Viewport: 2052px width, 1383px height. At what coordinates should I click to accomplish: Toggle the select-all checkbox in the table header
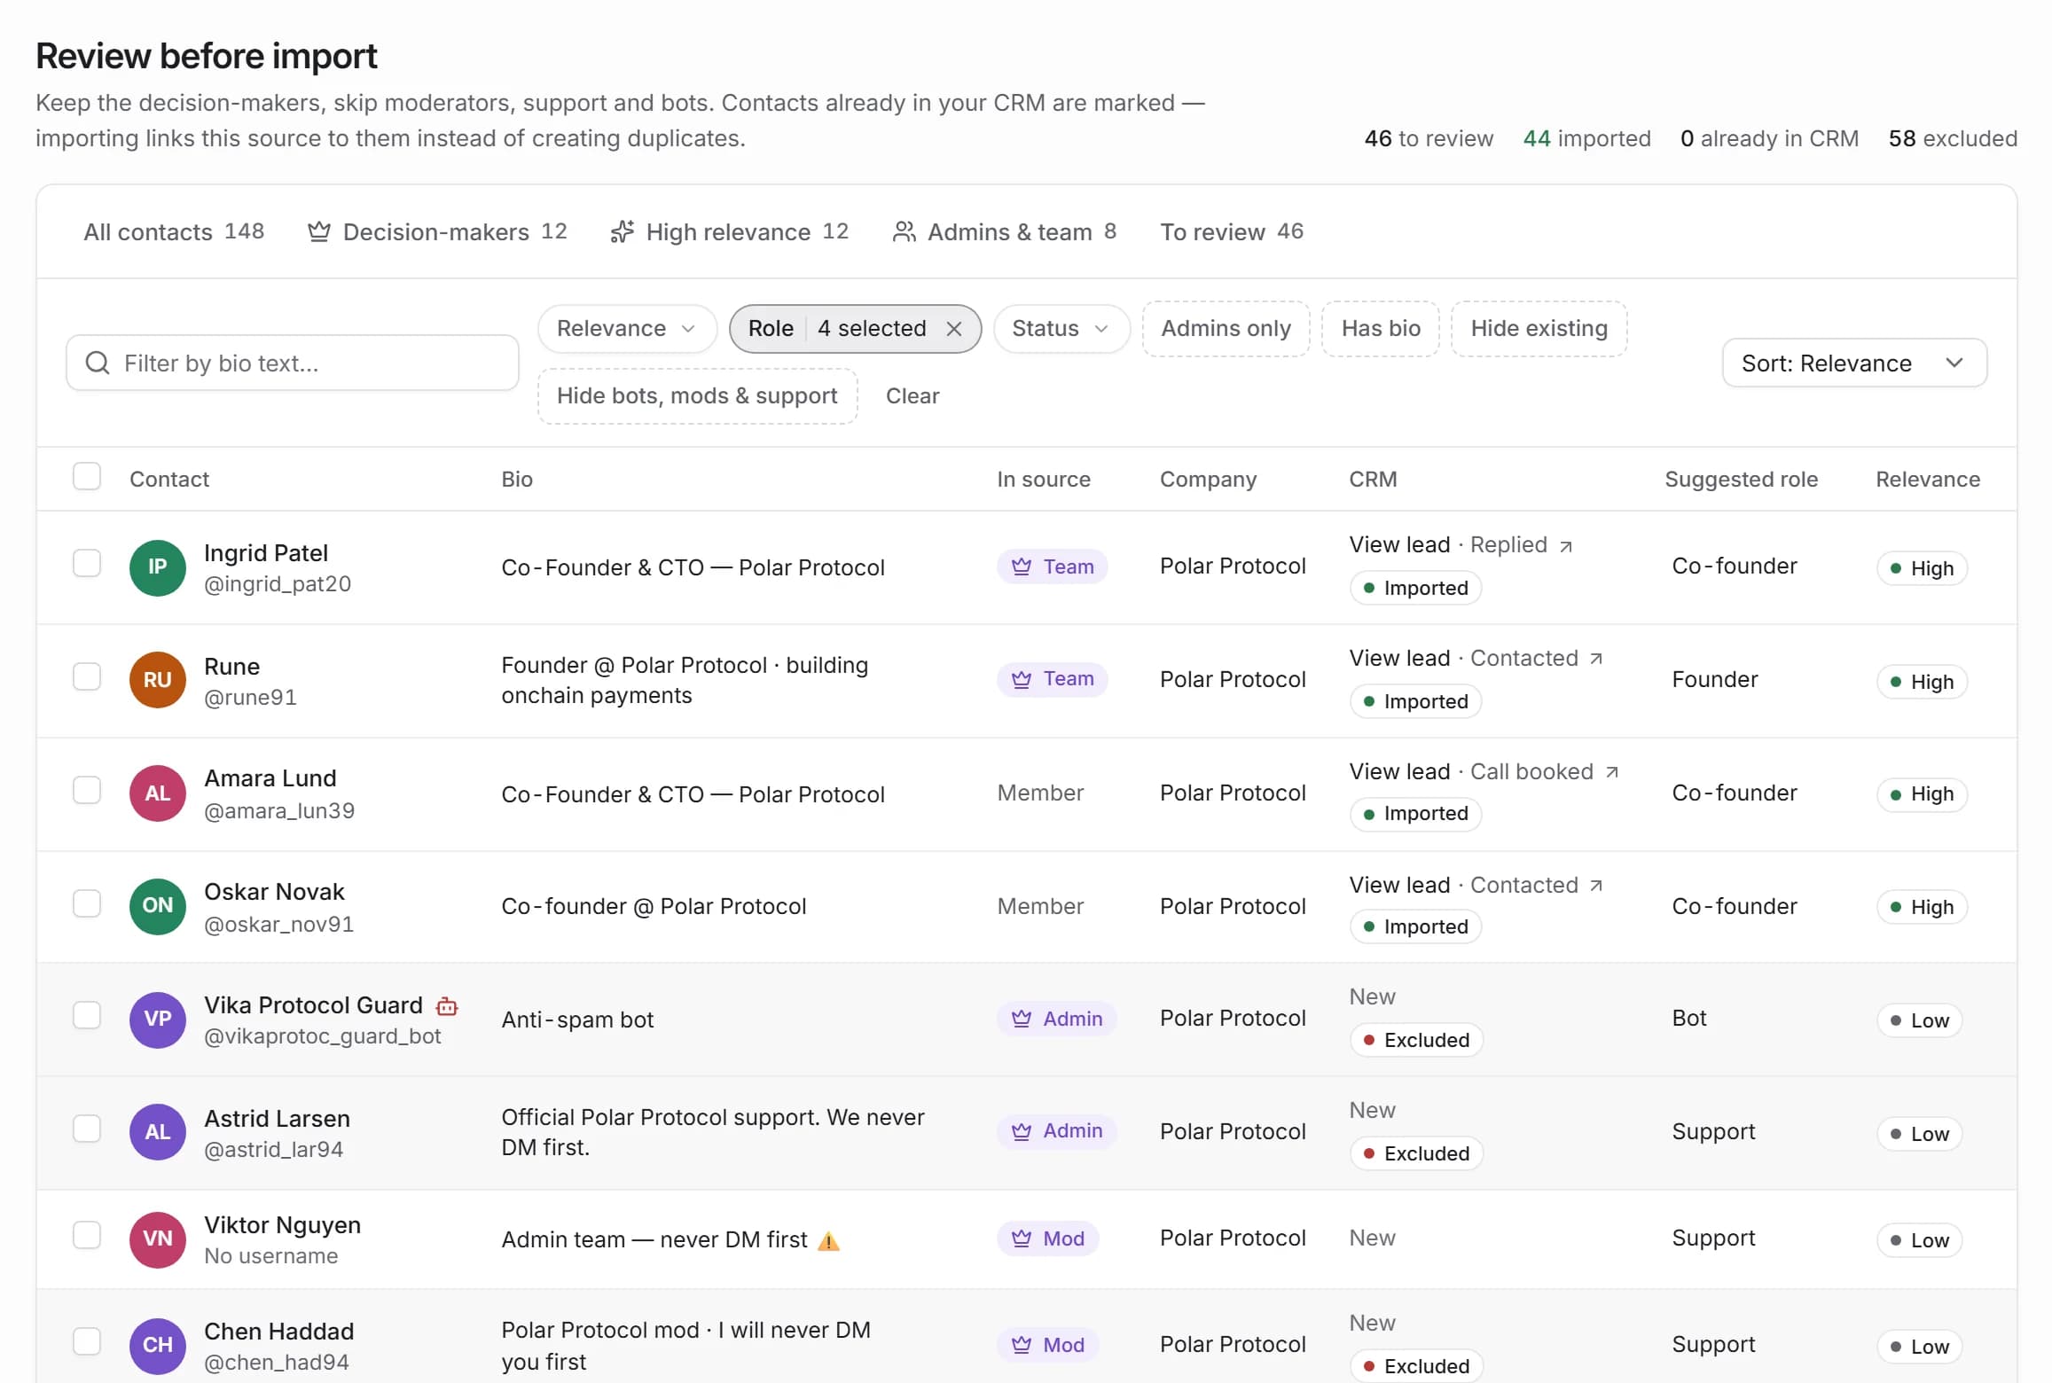[x=87, y=477]
